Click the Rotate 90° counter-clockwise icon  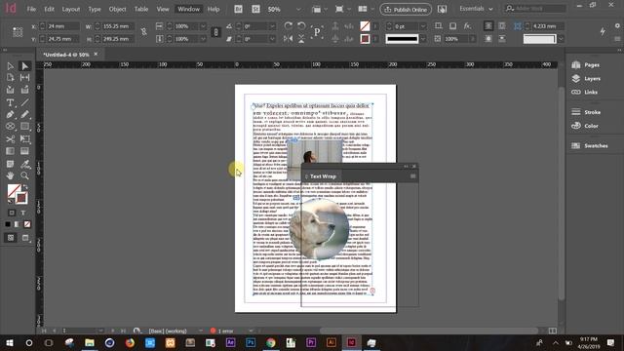coord(301,26)
